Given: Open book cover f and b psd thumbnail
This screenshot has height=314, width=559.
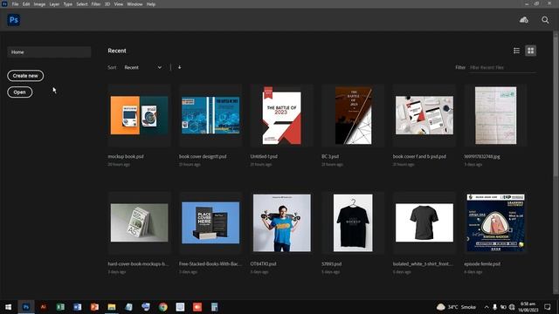Looking at the screenshot, I should point(424,115).
